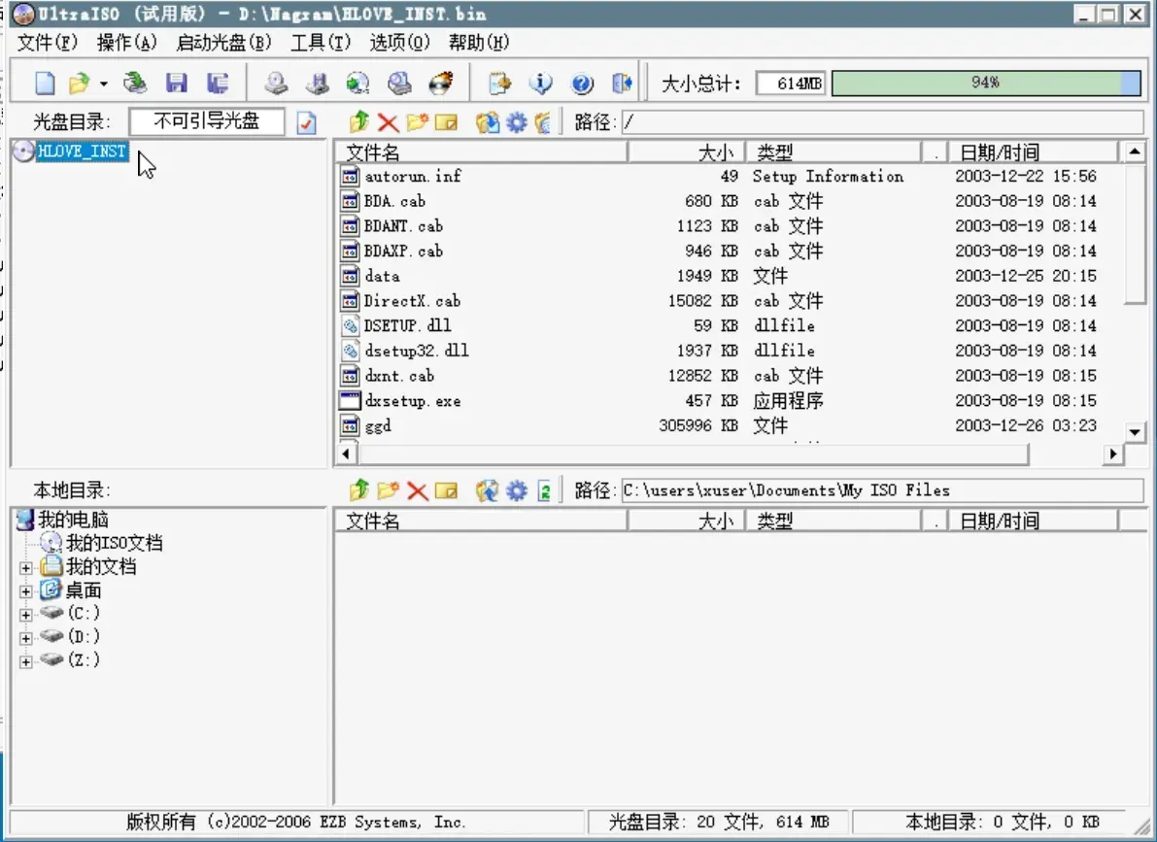Click the Burn CD image flame icon
This screenshot has height=842, width=1157.
(x=440, y=83)
